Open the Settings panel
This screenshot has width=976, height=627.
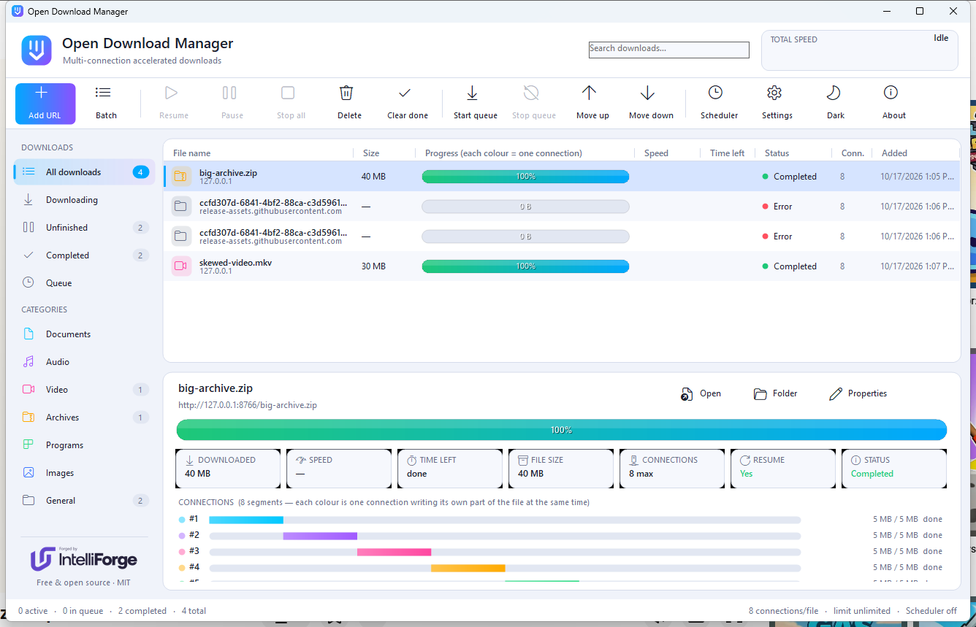(x=777, y=104)
